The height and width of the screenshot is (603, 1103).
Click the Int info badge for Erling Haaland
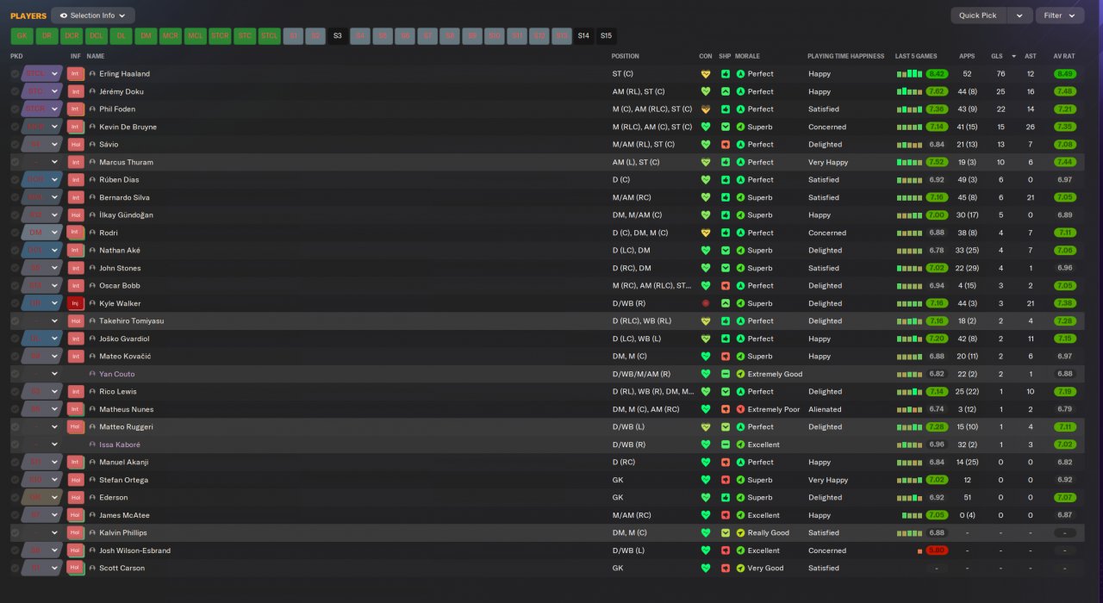[x=76, y=74]
